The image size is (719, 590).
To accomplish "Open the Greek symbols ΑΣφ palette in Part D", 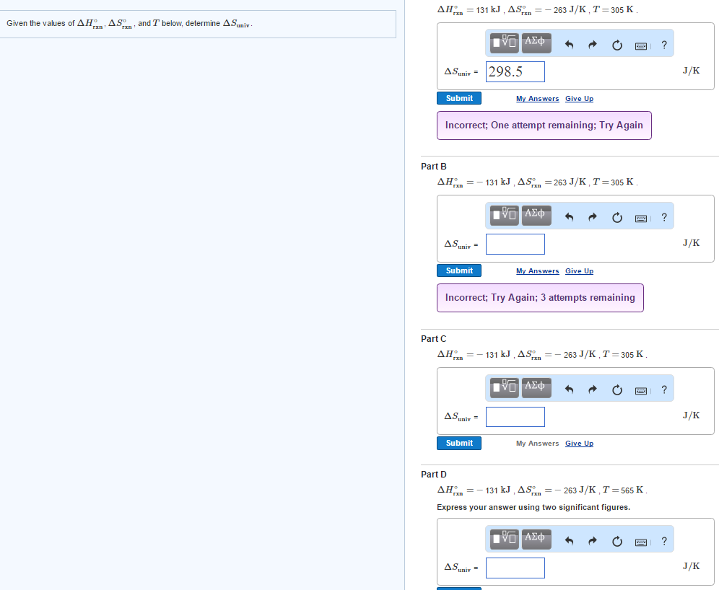I will [536, 540].
